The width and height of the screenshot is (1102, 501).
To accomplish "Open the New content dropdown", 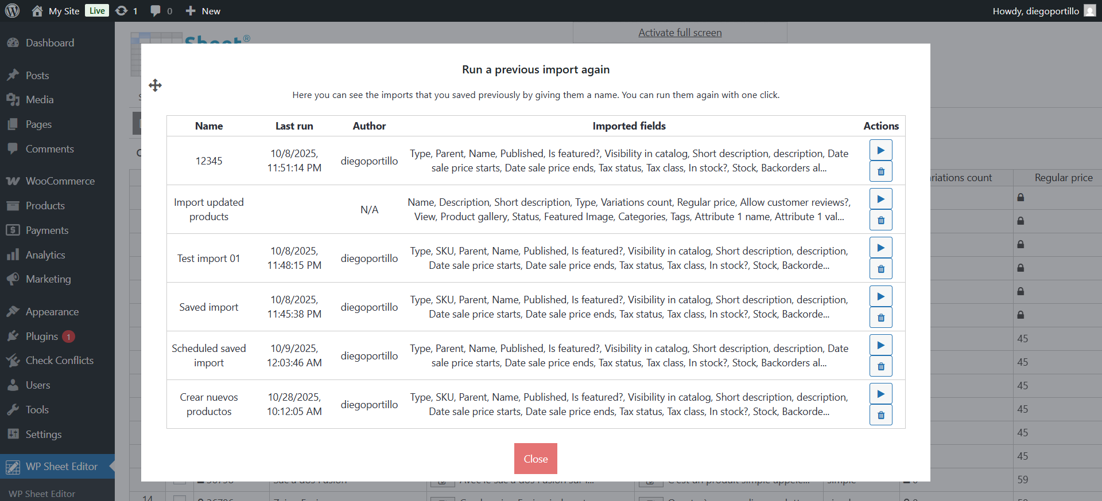I will pos(203,11).
